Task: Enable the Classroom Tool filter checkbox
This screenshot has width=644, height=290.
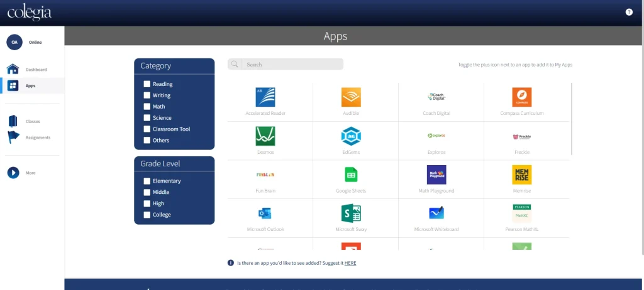Action: pos(147,129)
